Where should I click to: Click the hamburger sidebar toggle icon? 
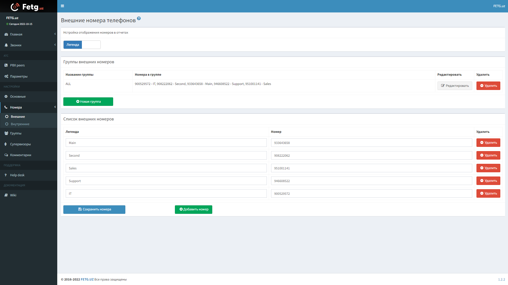pyautogui.click(x=62, y=6)
